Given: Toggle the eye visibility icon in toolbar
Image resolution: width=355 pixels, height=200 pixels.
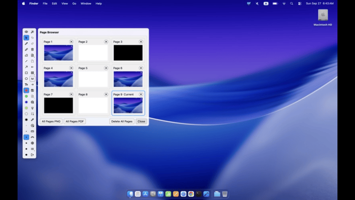Looking at the screenshot, I should (x=26, y=32).
